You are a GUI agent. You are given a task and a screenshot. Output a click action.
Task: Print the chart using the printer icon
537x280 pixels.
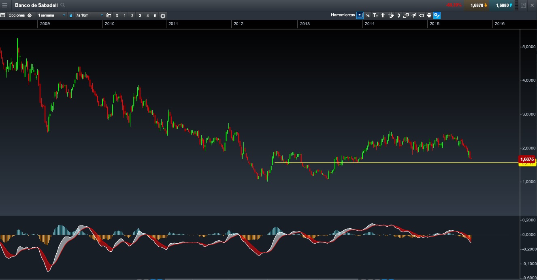click(x=429, y=15)
